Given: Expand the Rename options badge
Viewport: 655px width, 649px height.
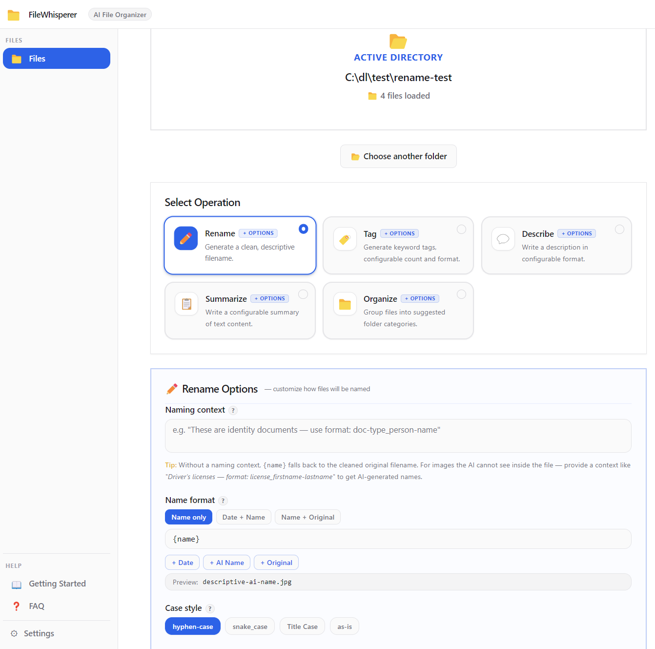Looking at the screenshot, I should coord(258,233).
